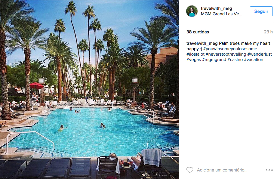The width and height of the screenshot is (280, 179).
Task: Open the travelwith_meg profile picture
Action: click(x=192, y=11)
